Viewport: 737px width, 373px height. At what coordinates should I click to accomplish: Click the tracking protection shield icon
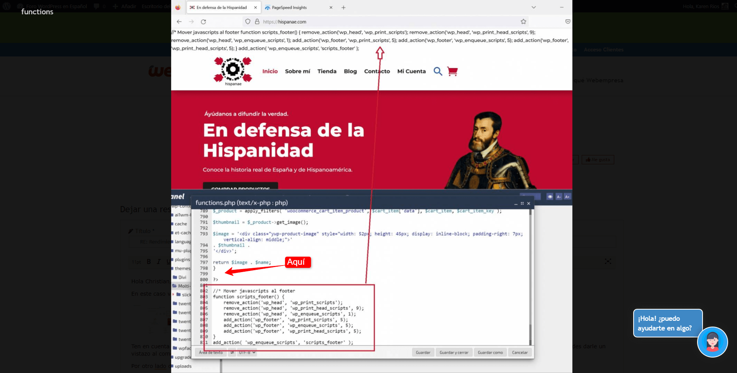(248, 22)
